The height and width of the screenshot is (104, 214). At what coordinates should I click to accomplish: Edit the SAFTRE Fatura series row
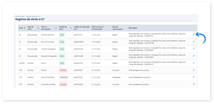point(194,63)
